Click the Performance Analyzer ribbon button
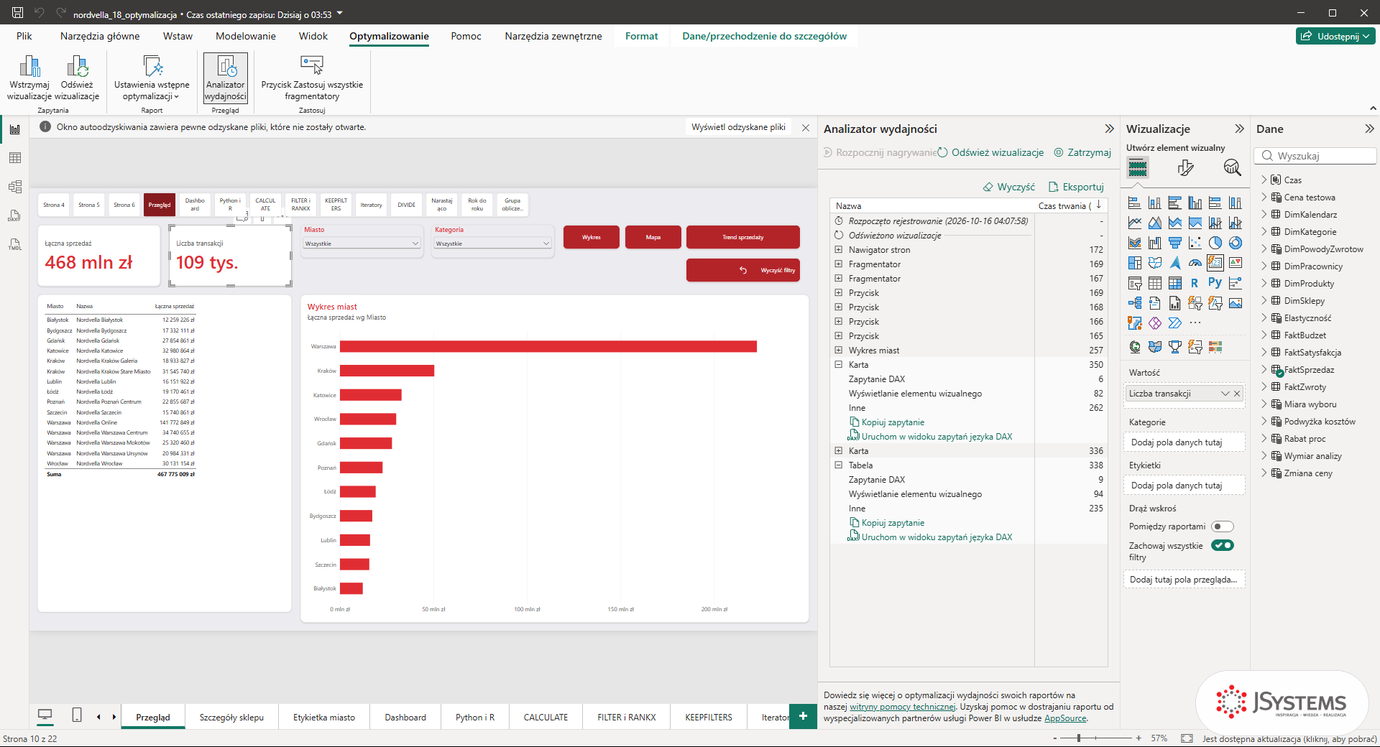This screenshot has height=747, width=1380. (226, 78)
